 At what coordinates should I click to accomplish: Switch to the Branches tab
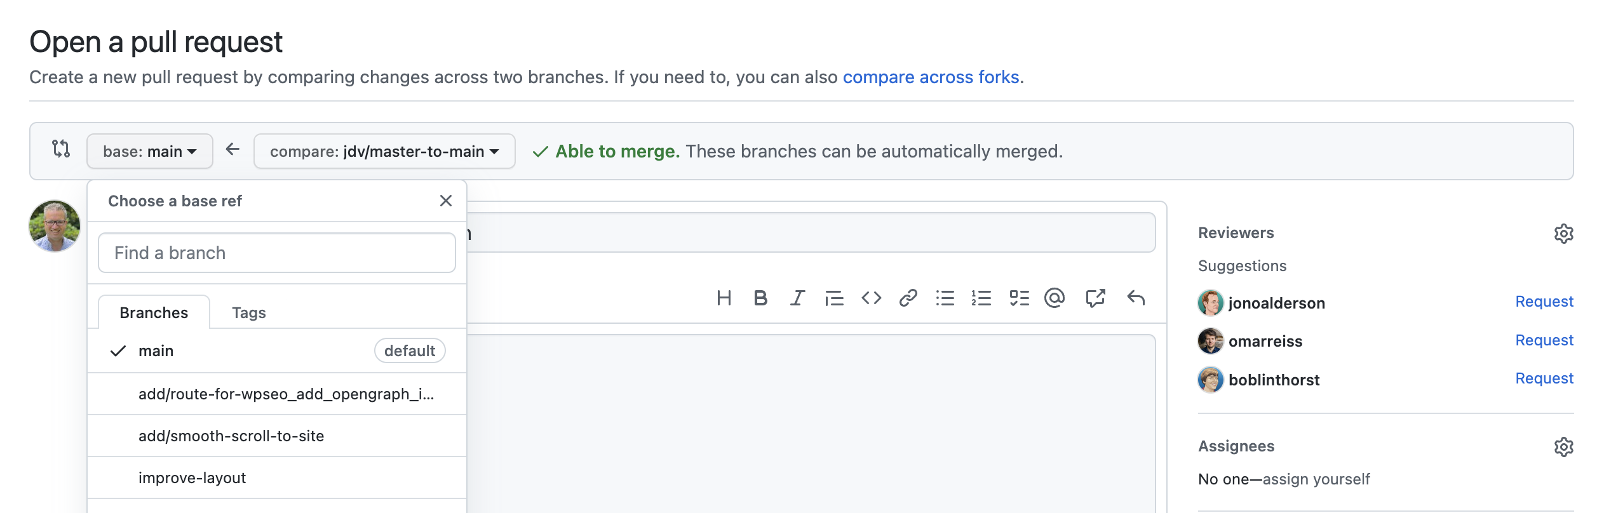click(154, 312)
